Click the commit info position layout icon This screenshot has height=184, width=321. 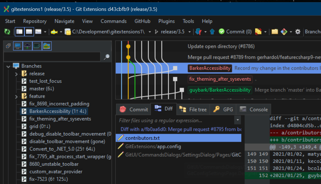tap(38, 32)
